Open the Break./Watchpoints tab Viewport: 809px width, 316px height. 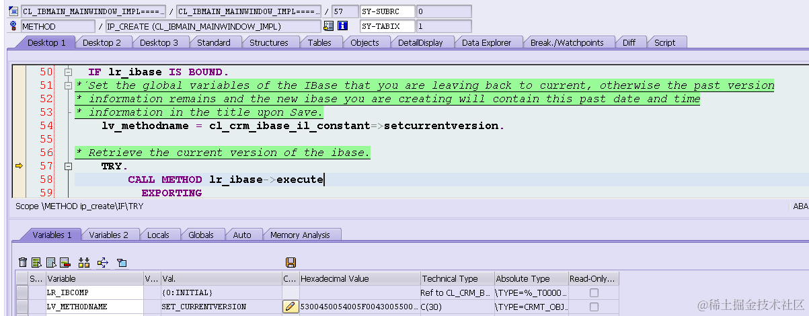(567, 42)
